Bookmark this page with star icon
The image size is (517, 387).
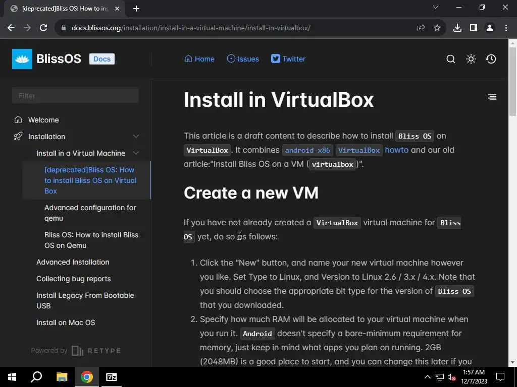437,28
